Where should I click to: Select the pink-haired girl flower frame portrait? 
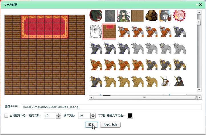tap(179, 16)
